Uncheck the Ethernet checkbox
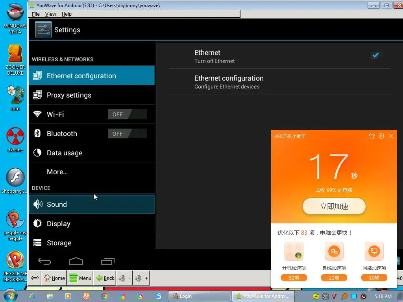This screenshot has height=302, width=403. click(375, 55)
